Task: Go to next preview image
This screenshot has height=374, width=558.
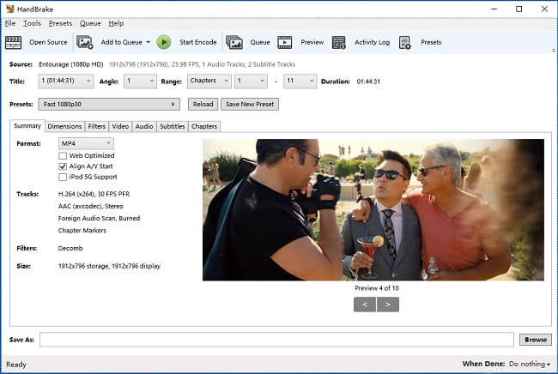Action: coord(388,304)
